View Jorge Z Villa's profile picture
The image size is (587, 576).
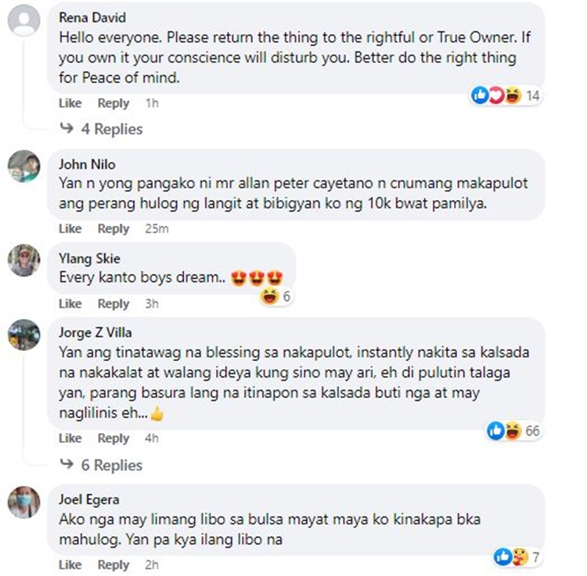click(x=24, y=335)
